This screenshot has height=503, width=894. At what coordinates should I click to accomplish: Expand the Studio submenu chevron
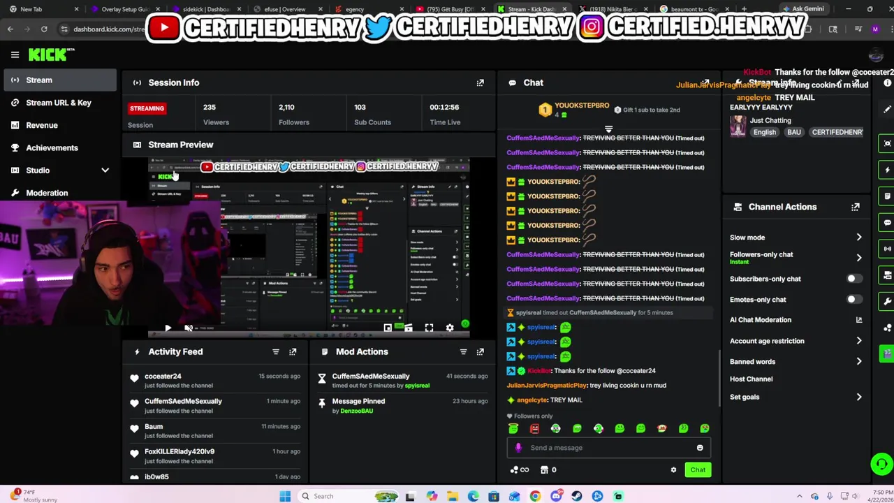pos(105,170)
